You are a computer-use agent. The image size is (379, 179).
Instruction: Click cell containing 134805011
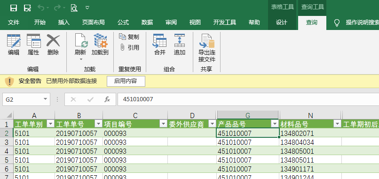coord(310,160)
